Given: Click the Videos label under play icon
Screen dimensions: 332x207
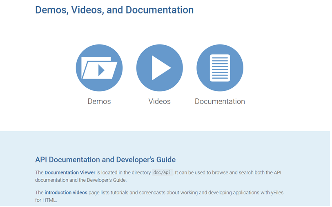Looking at the screenshot, I should [159, 101].
